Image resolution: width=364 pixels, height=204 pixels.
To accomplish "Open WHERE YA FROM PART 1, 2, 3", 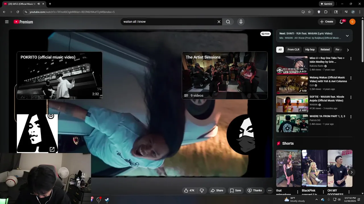I will (327, 116).
